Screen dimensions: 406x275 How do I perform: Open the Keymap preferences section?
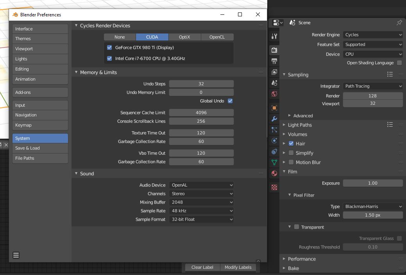click(40, 125)
